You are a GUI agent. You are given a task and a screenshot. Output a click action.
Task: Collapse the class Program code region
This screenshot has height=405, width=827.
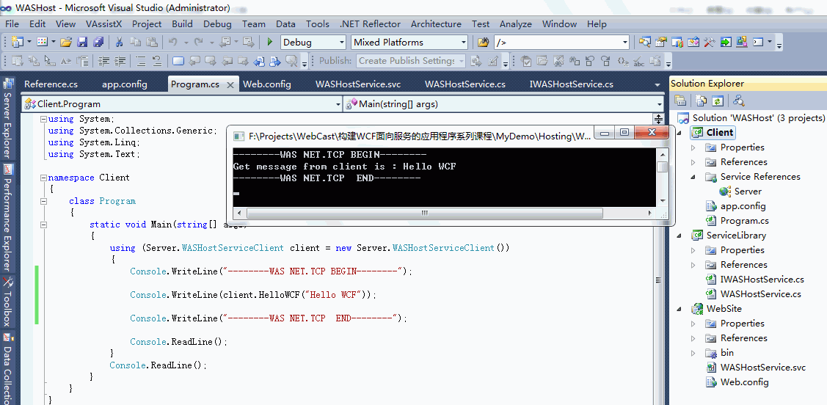tap(44, 202)
